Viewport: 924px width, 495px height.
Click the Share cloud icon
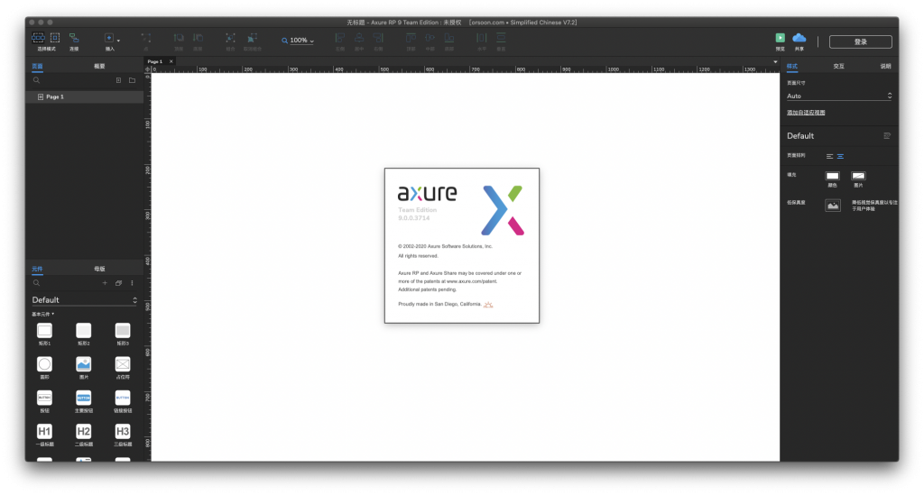799,38
